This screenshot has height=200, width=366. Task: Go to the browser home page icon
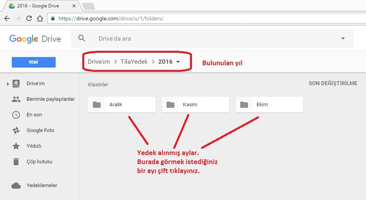[40, 18]
